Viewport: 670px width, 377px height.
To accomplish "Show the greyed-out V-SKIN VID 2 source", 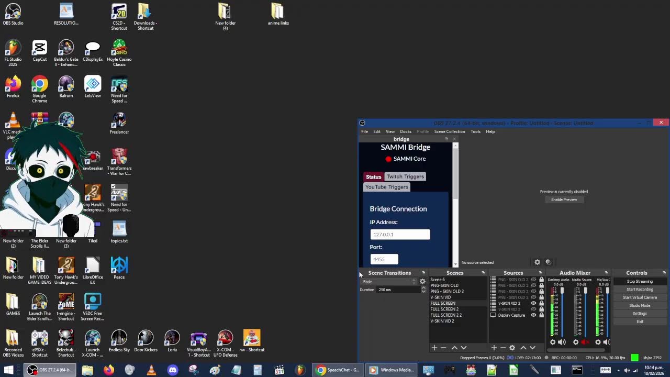I will point(533,309).
